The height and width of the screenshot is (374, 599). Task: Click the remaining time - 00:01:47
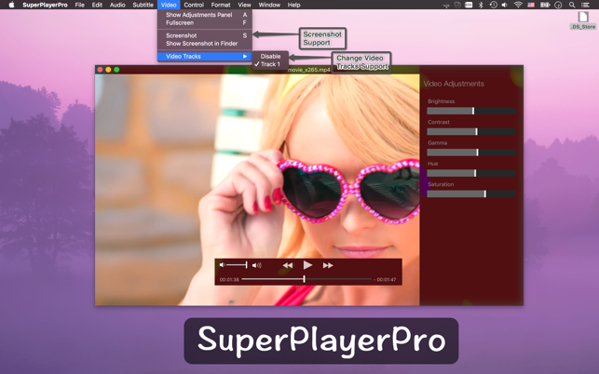pyautogui.click(x=385, y=280)
